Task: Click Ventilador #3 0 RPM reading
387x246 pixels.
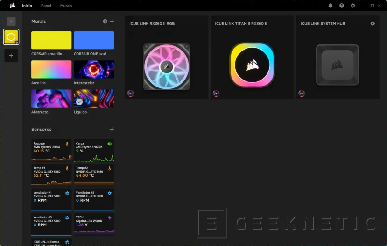Action: pyautogui.click(x=40, y=225)
